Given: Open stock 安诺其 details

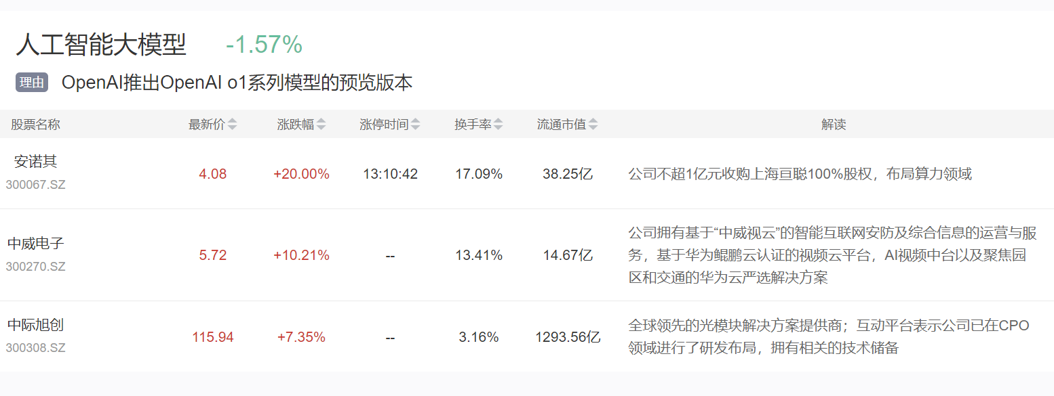Looking at the screenshot, I should 35,162.
